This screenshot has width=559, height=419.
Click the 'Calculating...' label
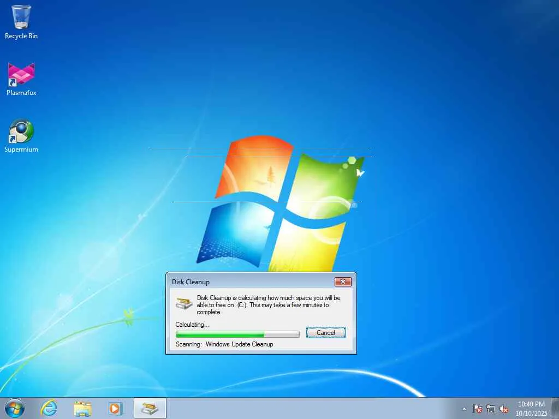click(192, 325)
